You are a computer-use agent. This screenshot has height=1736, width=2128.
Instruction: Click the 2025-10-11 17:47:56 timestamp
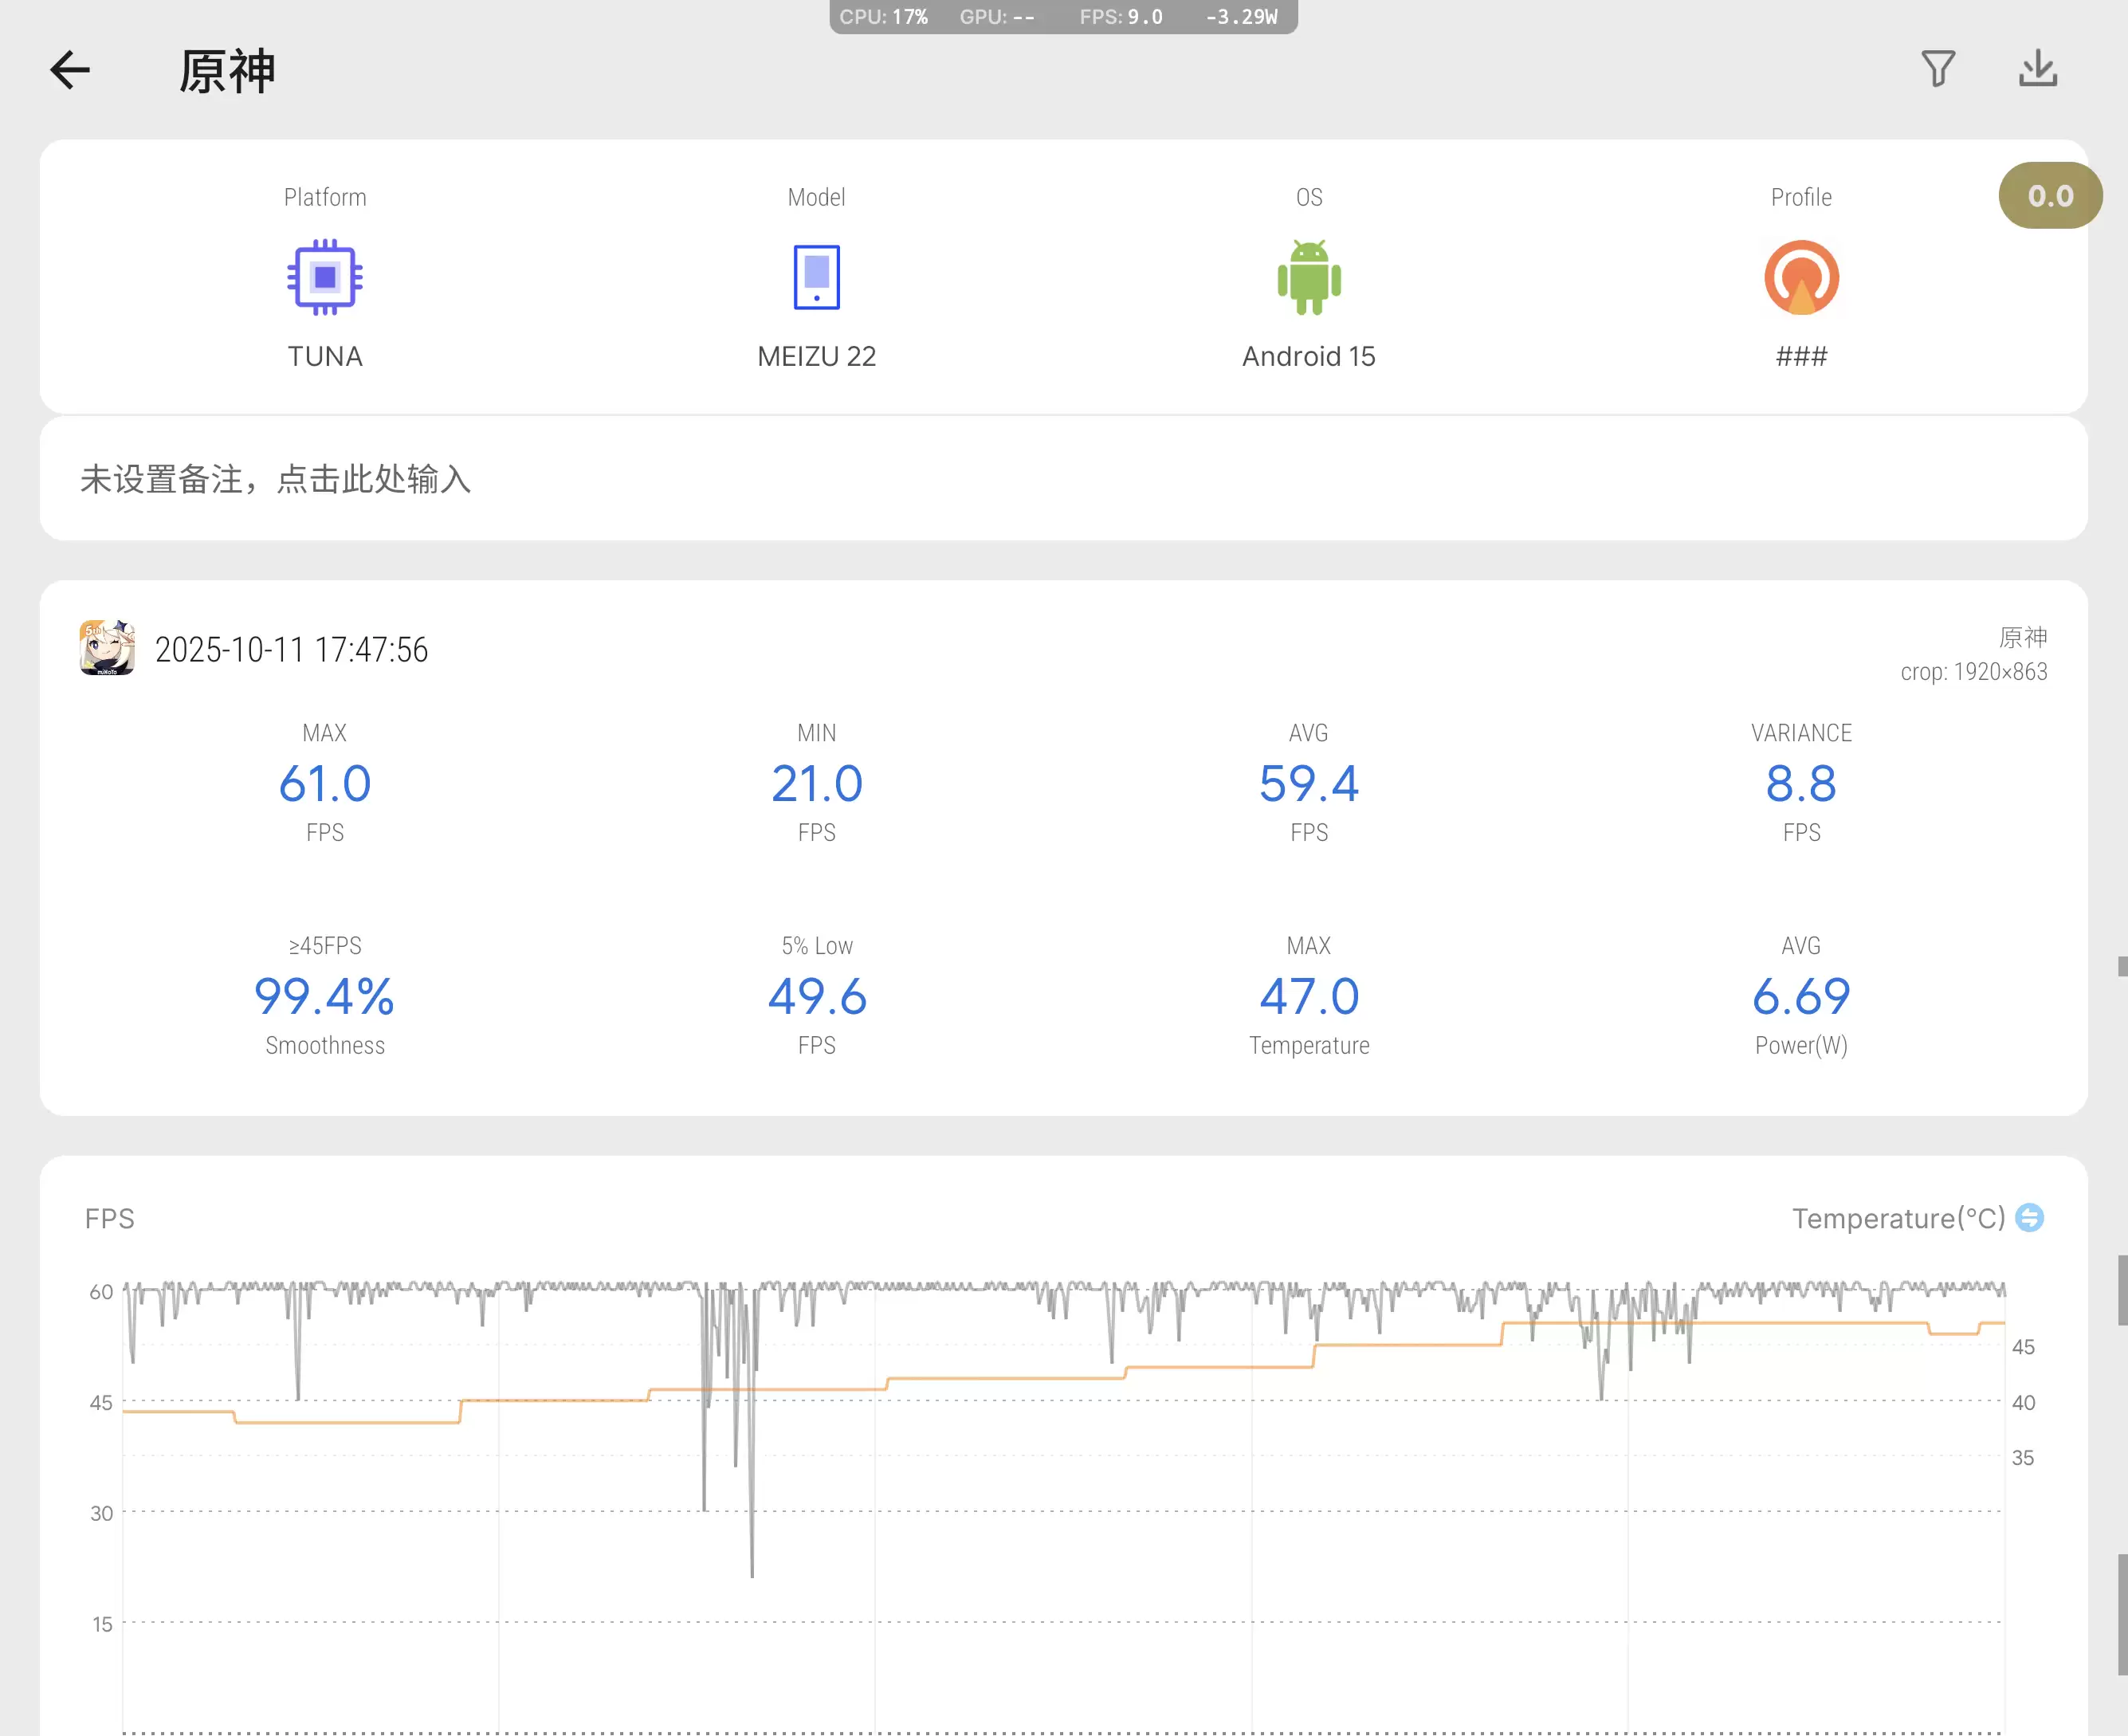pos(291,649)
